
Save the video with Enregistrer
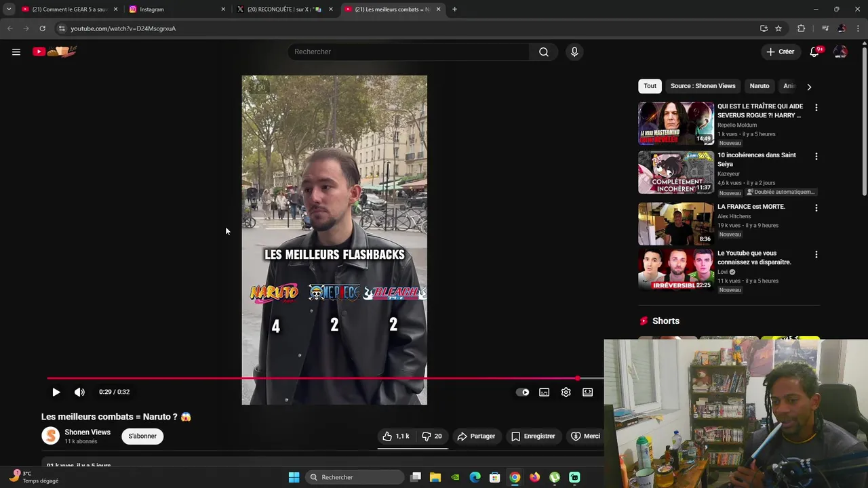[x=533, y=436]
